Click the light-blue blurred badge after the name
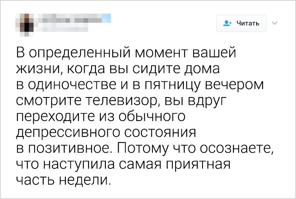Viewport: 296px width, 199px height. [106, 17]
